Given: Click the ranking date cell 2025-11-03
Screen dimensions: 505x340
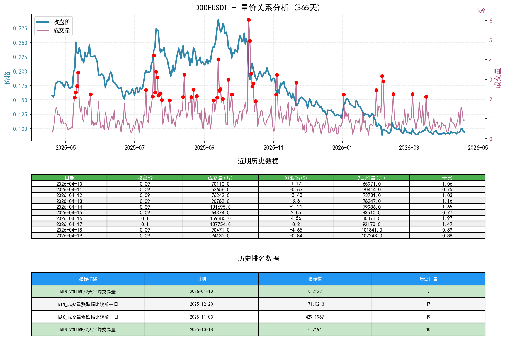Looking at the screenshot, I should [x=201, y=317].
